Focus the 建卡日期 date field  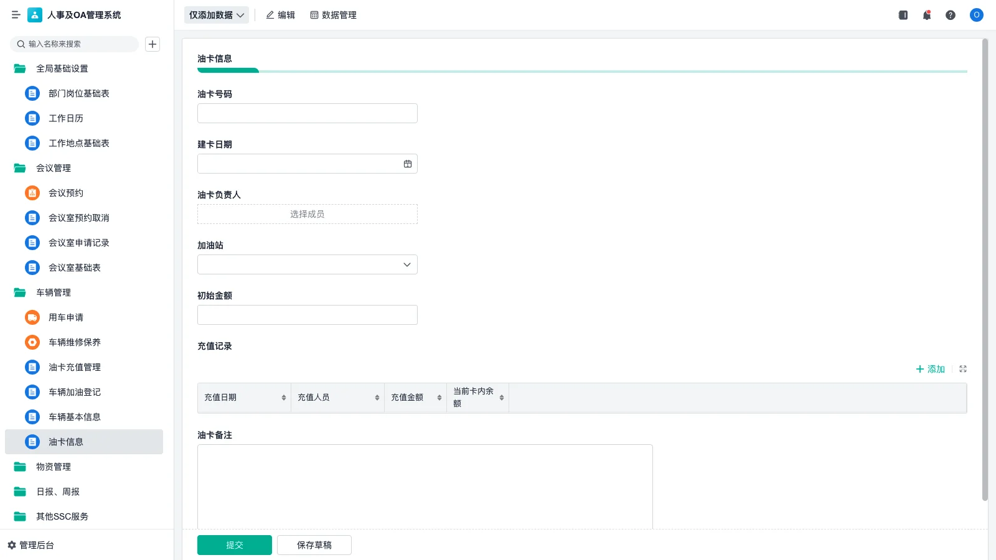click(x=308, y=164)
